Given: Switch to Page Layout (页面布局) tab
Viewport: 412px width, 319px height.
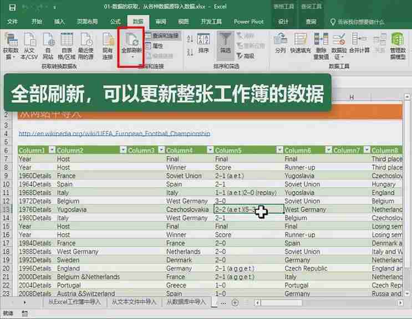Looking at the screenshot, I should [87, 22].
